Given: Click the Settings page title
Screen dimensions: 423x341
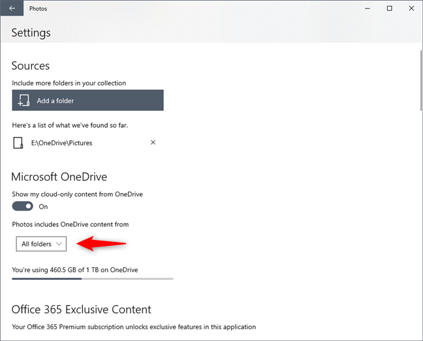Looking at the screenshot, I should click(x=31, y=33).
